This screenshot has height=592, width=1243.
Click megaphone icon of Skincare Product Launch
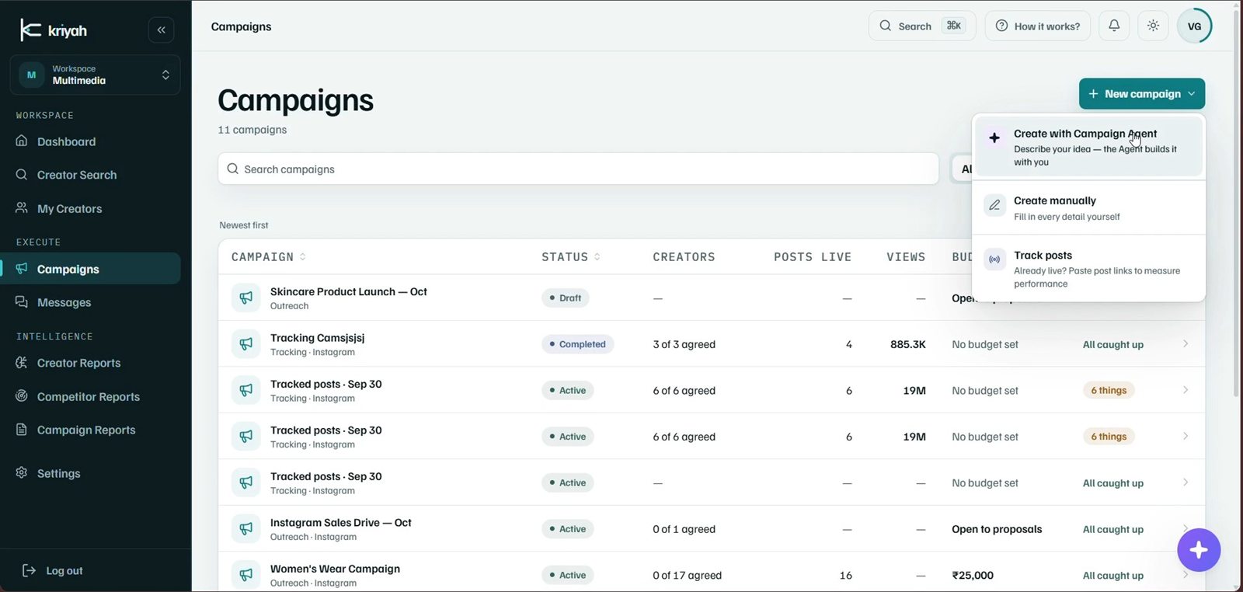tap(245, 298)
